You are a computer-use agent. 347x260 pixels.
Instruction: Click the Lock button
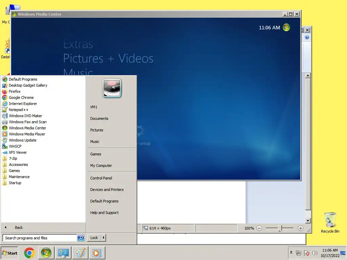(94, 238)
